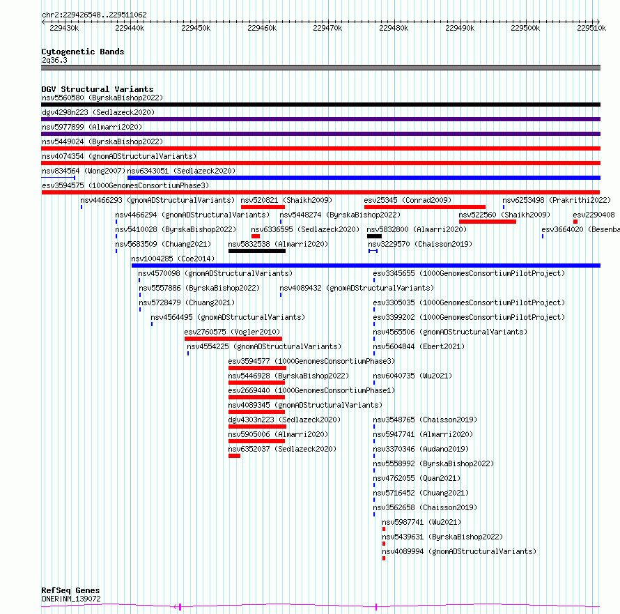
Task: Click the nsv3229570 (Chaisson2019) label
Action: [420, 244]
